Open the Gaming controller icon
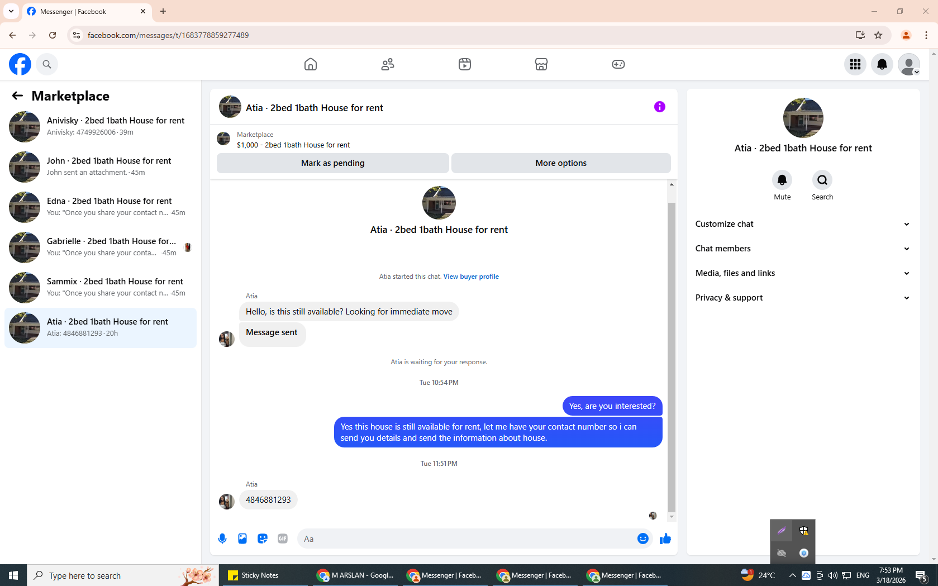This screenshot has width=938, height=586. point(618,64)
